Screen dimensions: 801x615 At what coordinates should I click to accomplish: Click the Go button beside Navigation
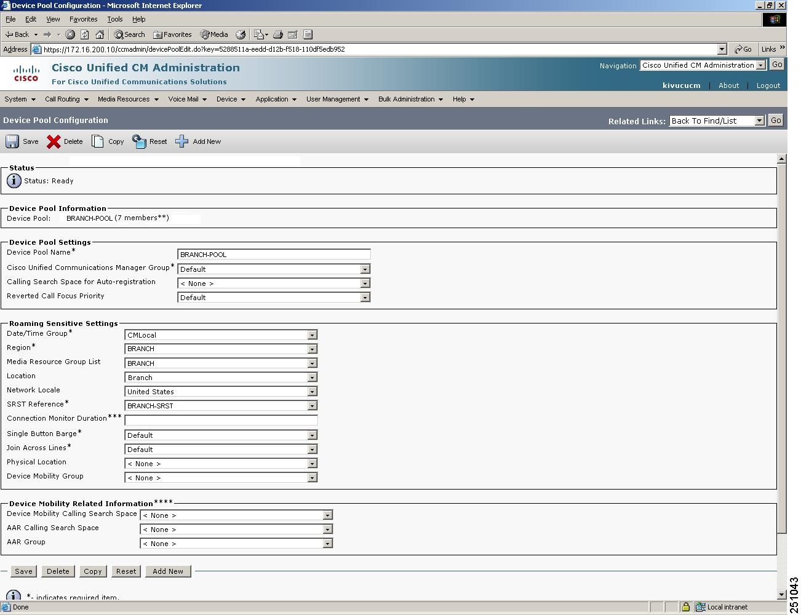click(777, 65)
